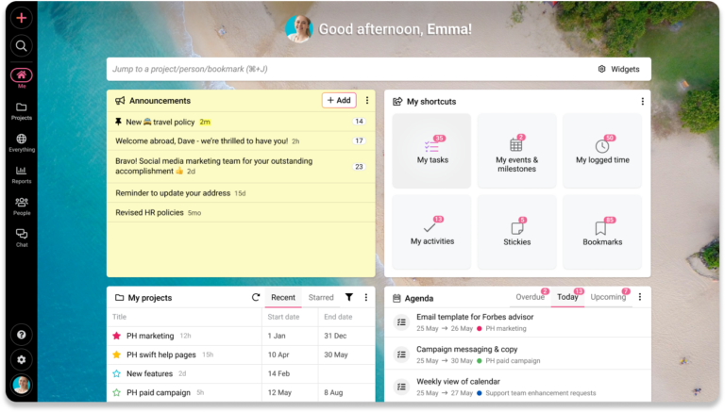
Task: Toggle star on PH swift help pages
Action: click(117, 354)
